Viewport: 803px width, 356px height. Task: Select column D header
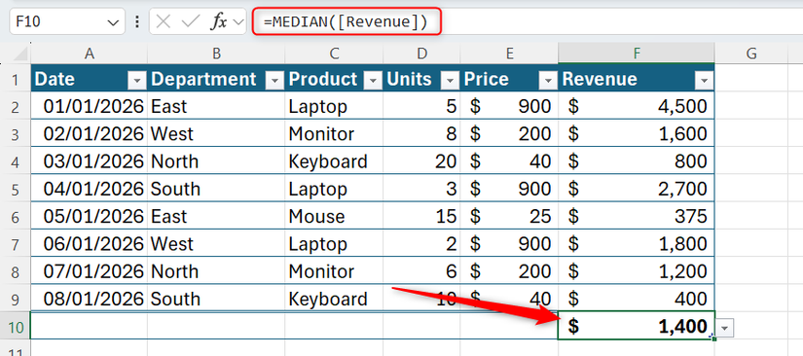[421, 53]
